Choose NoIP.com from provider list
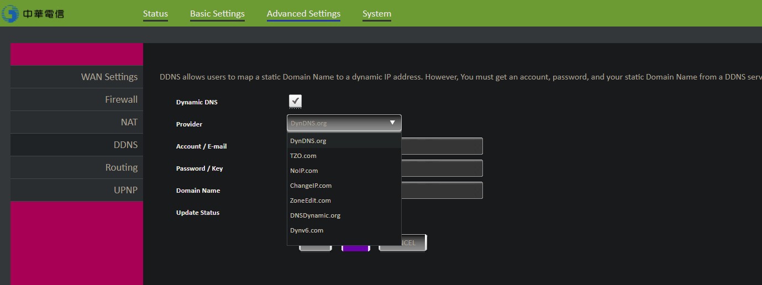Viewport: 762px width, 285px height. pyautogui.click(x=344, y=171)
